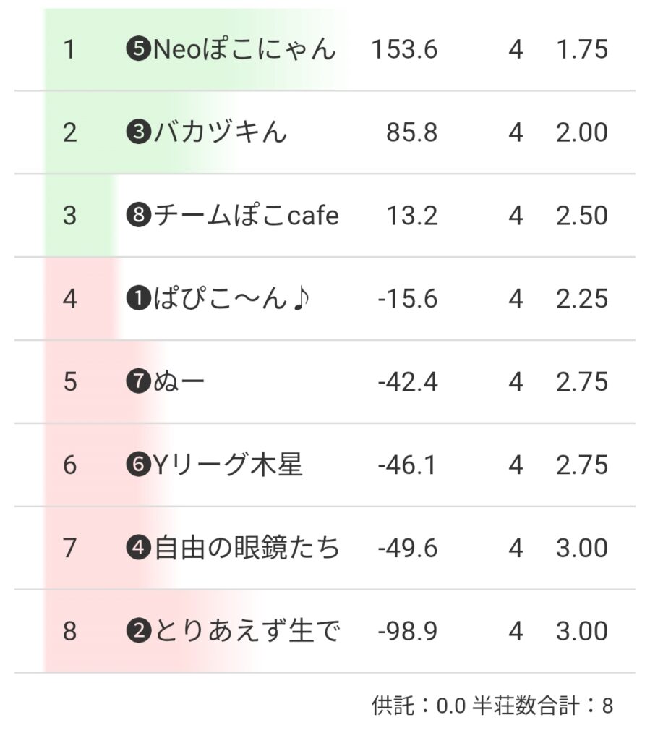Screen dimensions: 650x741
Task: Click the circled 3 icon beside バカヅキん
Action: [139, 133]
